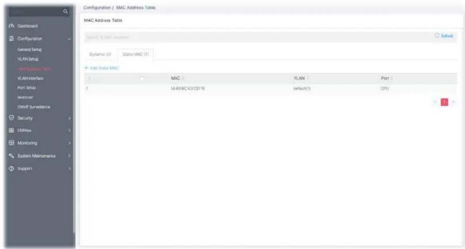
Task: Click the previous page arrow
Action: point(435,102)
